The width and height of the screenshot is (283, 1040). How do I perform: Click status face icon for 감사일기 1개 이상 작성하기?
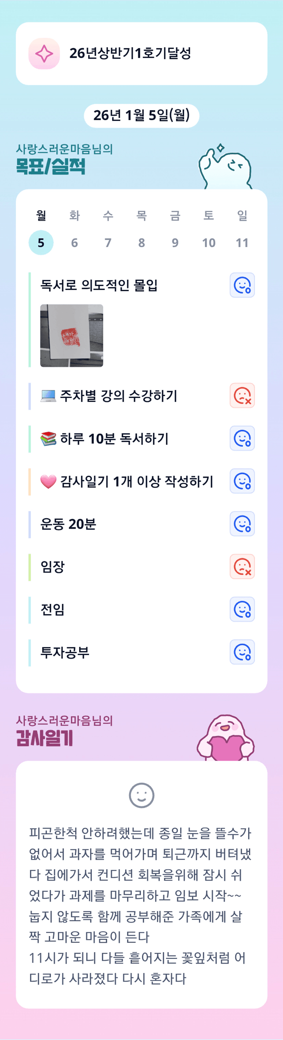pyautogui.click(x=242, y=481)
